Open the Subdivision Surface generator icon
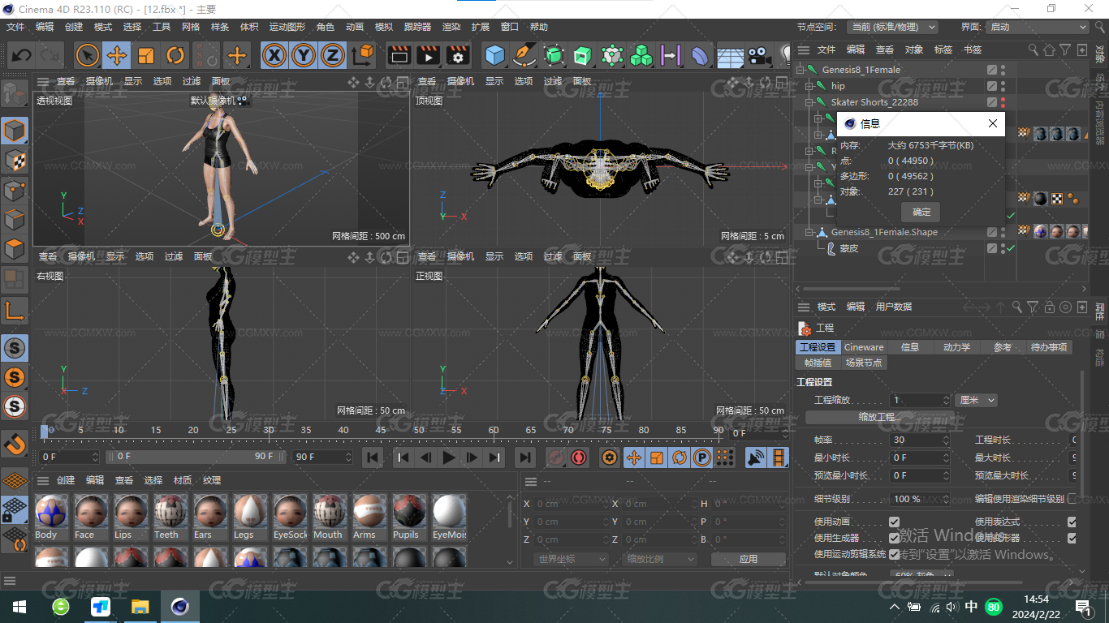1109x623 pixels. tap(554, 55)
